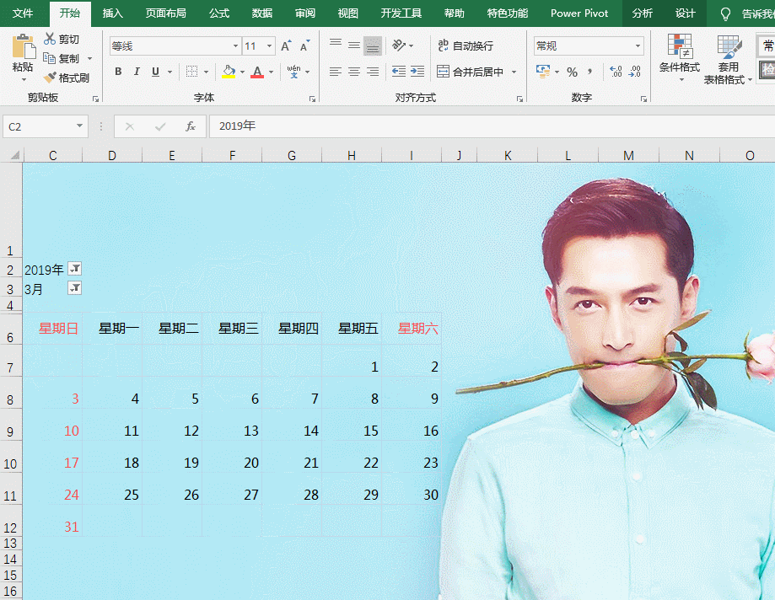Image resolution: width=775 pixels, height=600 pixels.
Task: Toggle underline formatting
Action: 156,72
